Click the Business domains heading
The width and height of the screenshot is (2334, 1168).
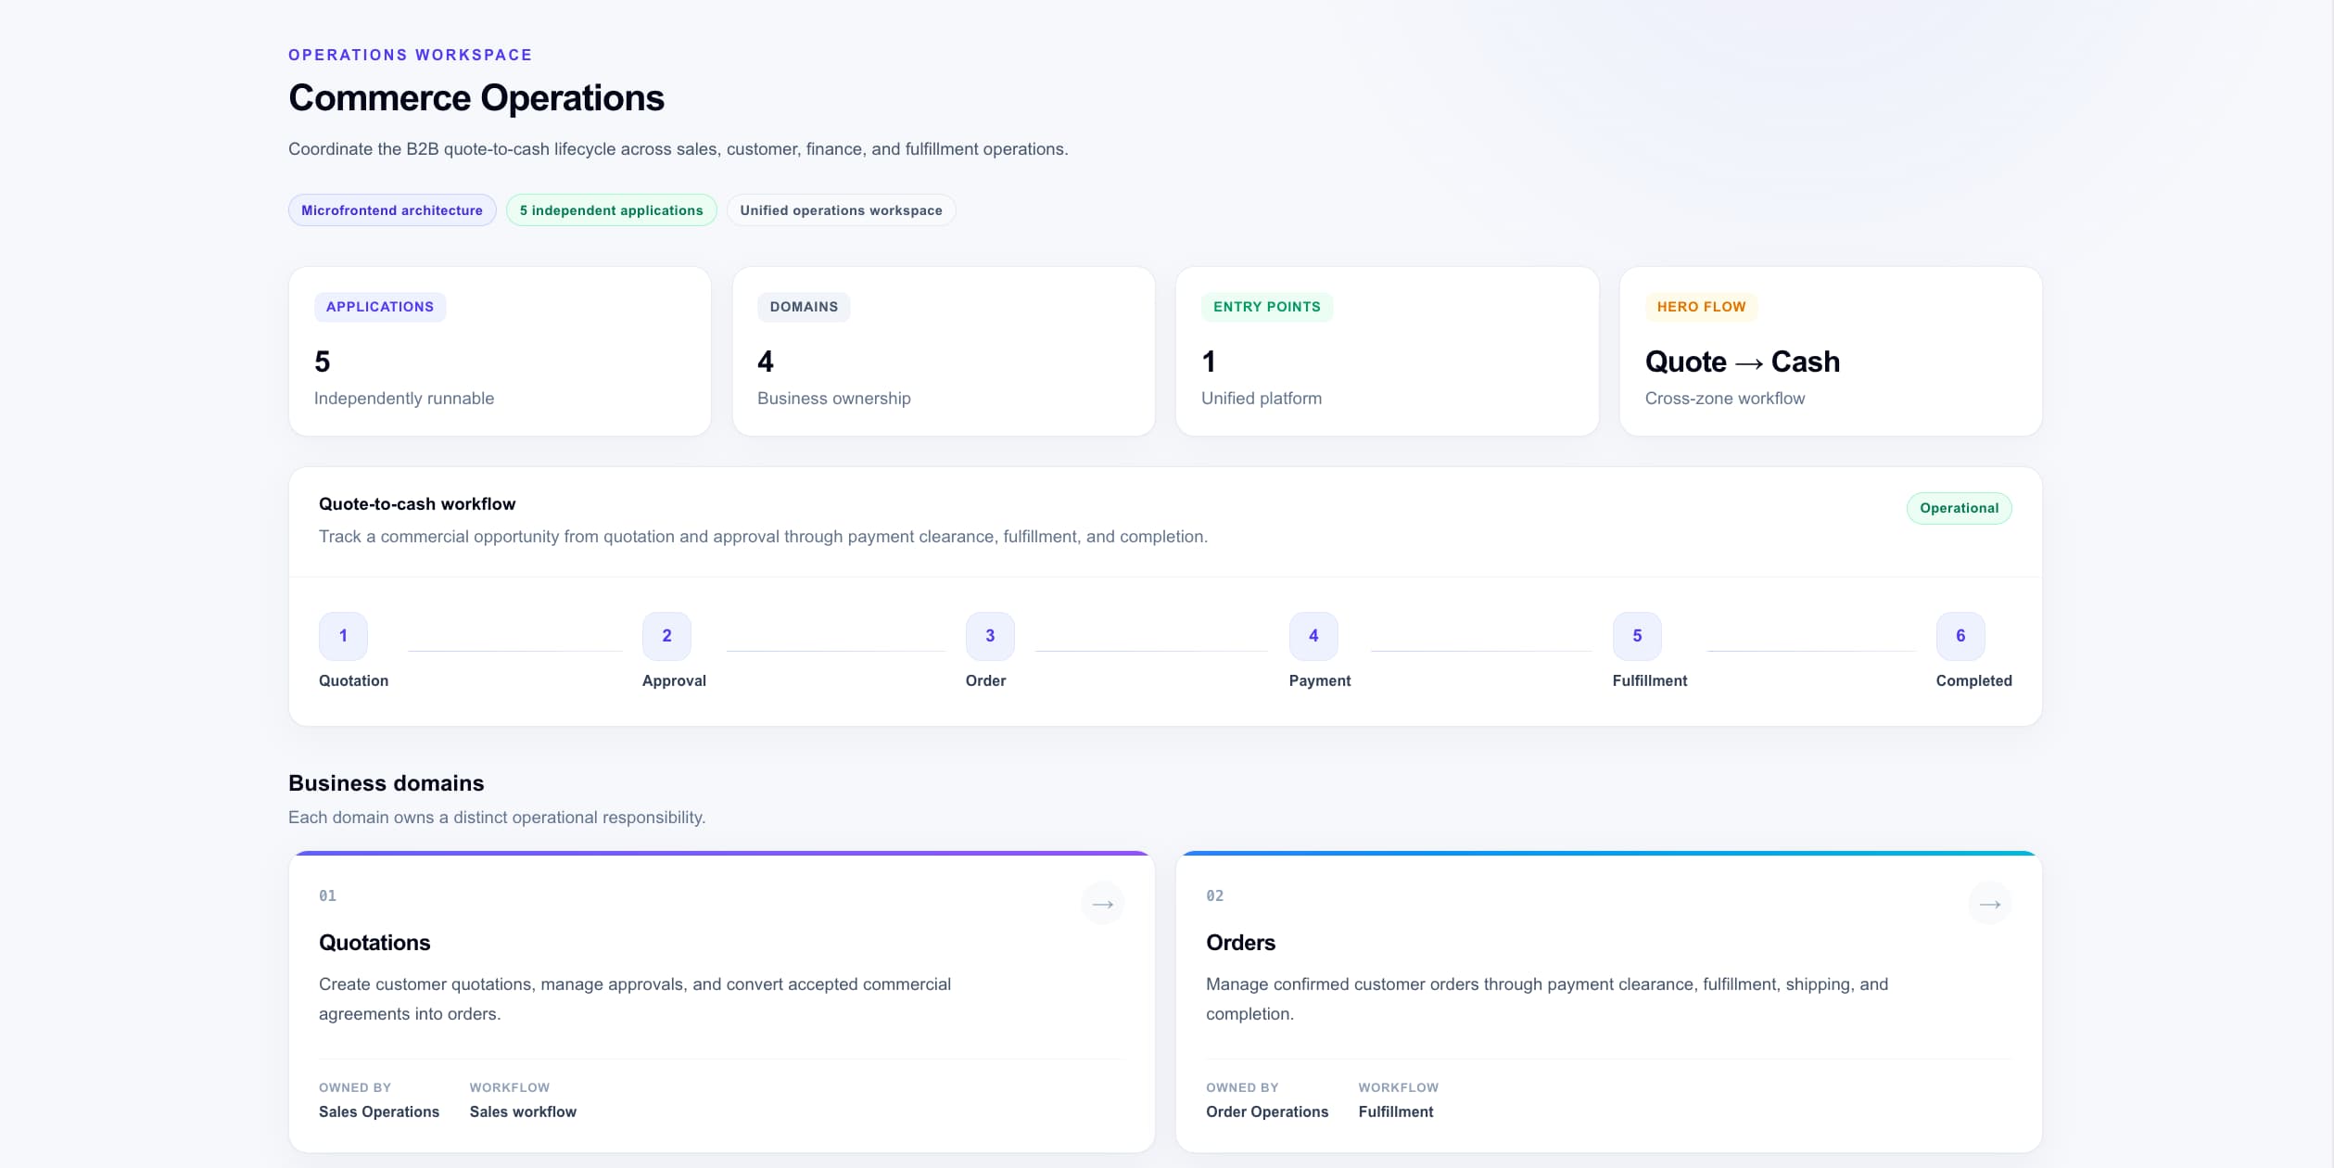tap(386, 783)
